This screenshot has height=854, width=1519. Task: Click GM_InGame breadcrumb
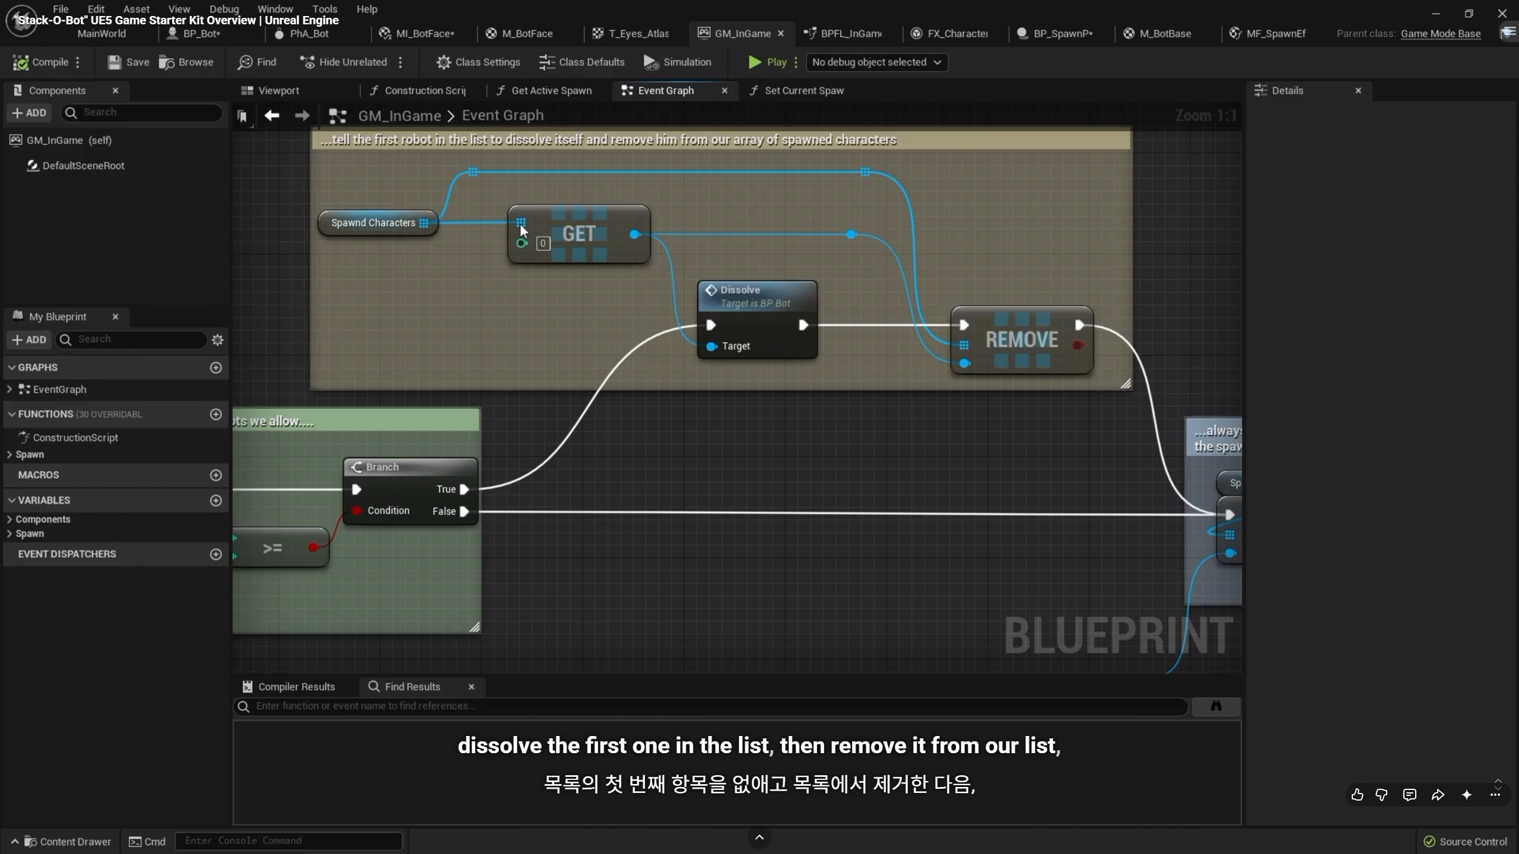[x=399, y=116]
